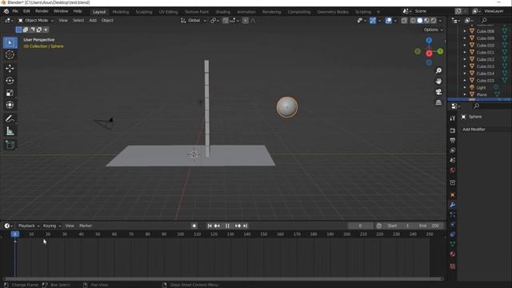
Task: Select the Measure tool
Action: pos(10,131)
